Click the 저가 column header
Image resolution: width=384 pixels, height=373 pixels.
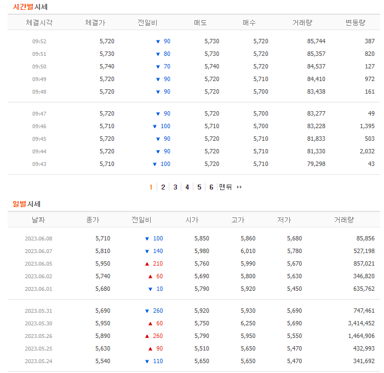[284, 220]
